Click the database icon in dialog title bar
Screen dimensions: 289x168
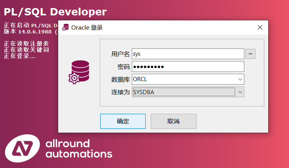point(65,27)
